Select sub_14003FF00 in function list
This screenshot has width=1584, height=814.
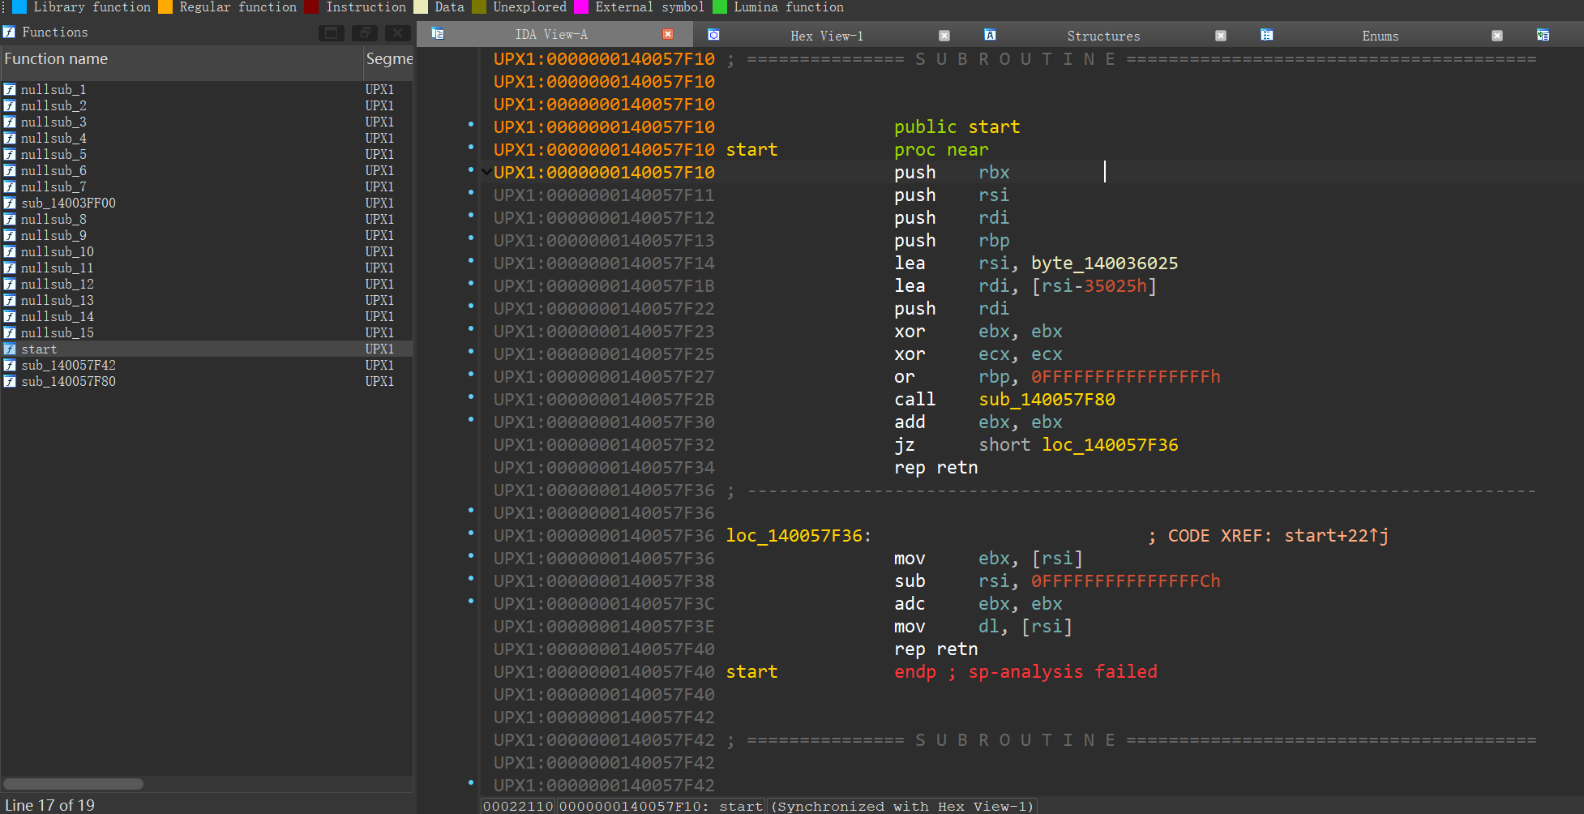click(x=207, y=203)
